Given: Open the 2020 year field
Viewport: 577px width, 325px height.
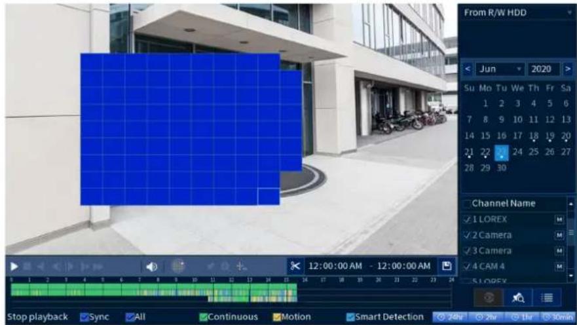Looking at the screenshot, I should tap(544, 69).
